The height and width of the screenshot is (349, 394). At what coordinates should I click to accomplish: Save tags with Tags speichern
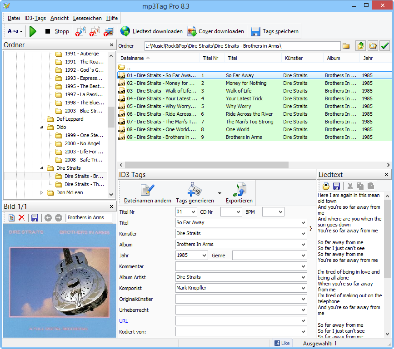274,31
